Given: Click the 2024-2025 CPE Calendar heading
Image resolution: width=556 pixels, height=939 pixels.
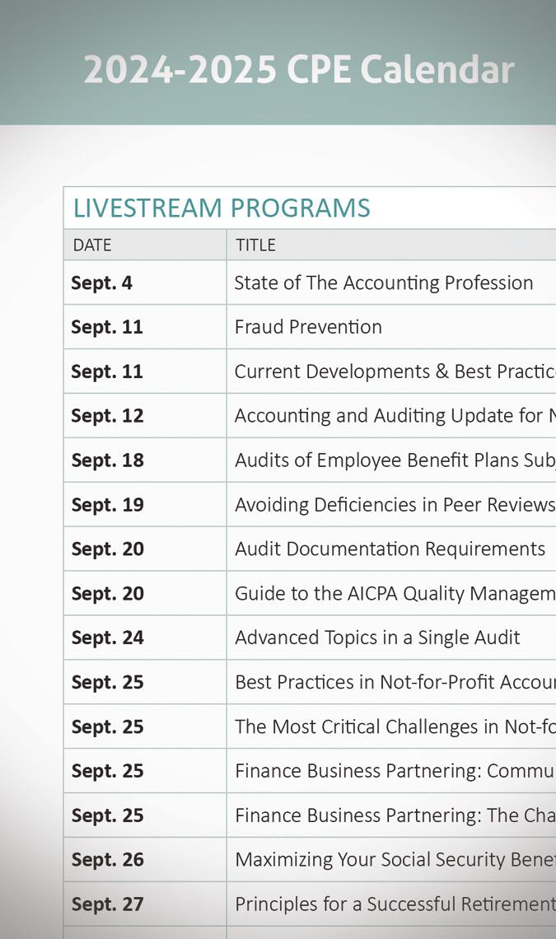Looking at the screenshot, I should coord(298,70).
